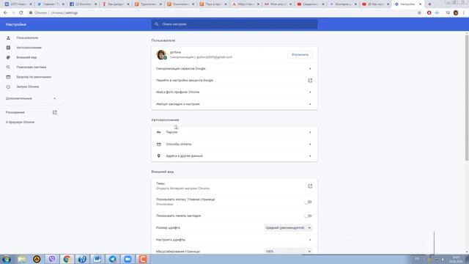Click the Автозаполнение clipboard icon in sidebar
This screenshot has height=264, width=469.
click(8, 48)
